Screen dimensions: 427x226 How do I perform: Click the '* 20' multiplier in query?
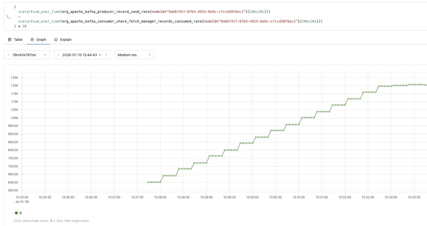(23, 26)
